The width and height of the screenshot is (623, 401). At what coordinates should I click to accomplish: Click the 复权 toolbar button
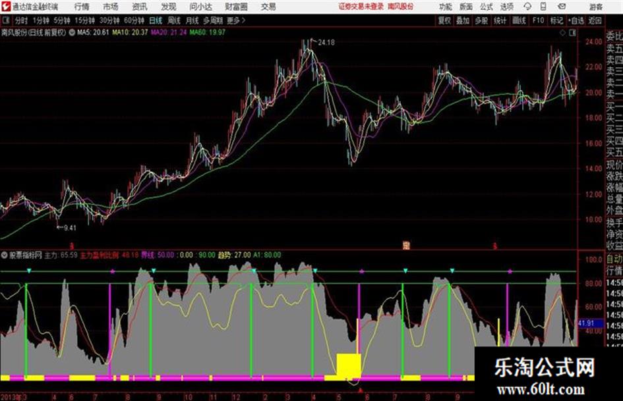[x=444, y=20]
